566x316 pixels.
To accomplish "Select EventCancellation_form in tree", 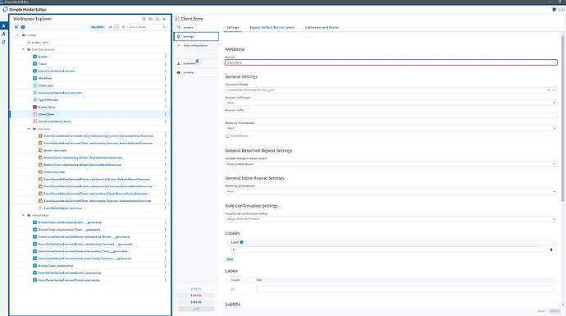I will point(54,121).
